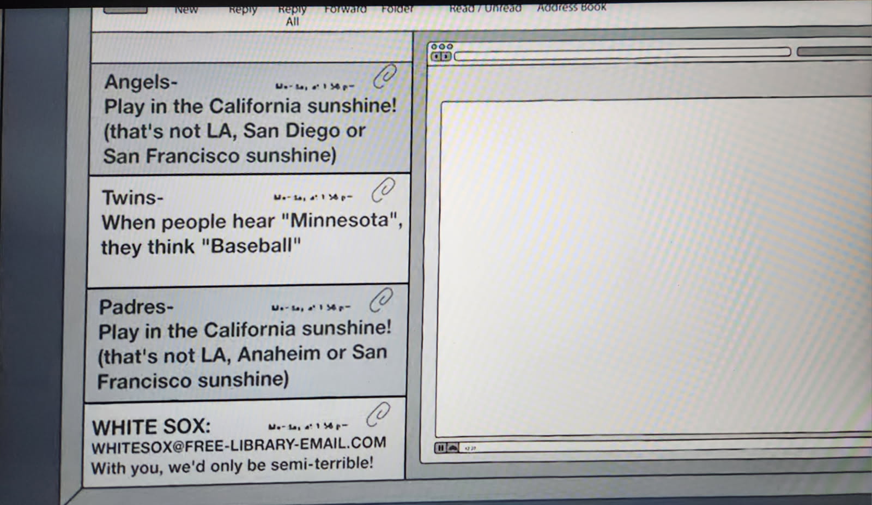Click the middle circle window button in viewer
The image size is (872, 505).
coord(442,46)
